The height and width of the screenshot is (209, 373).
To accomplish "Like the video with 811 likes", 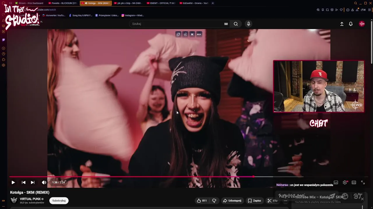I will tap(202, 201).
